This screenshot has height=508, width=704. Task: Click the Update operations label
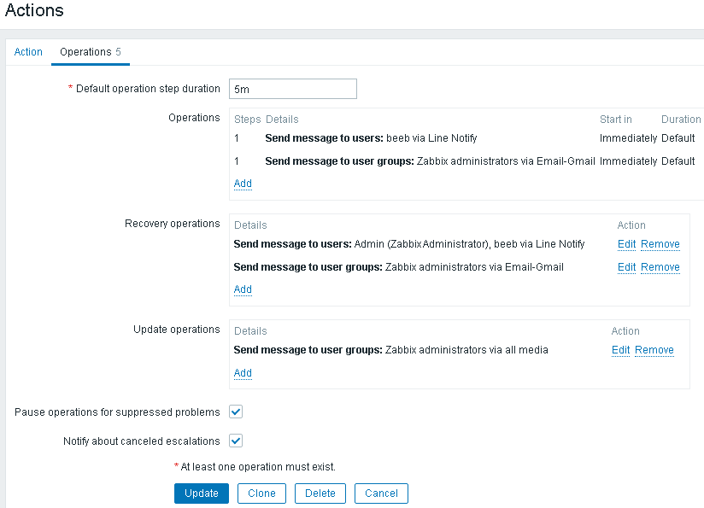pyautogui.click(x=177, y=330)
